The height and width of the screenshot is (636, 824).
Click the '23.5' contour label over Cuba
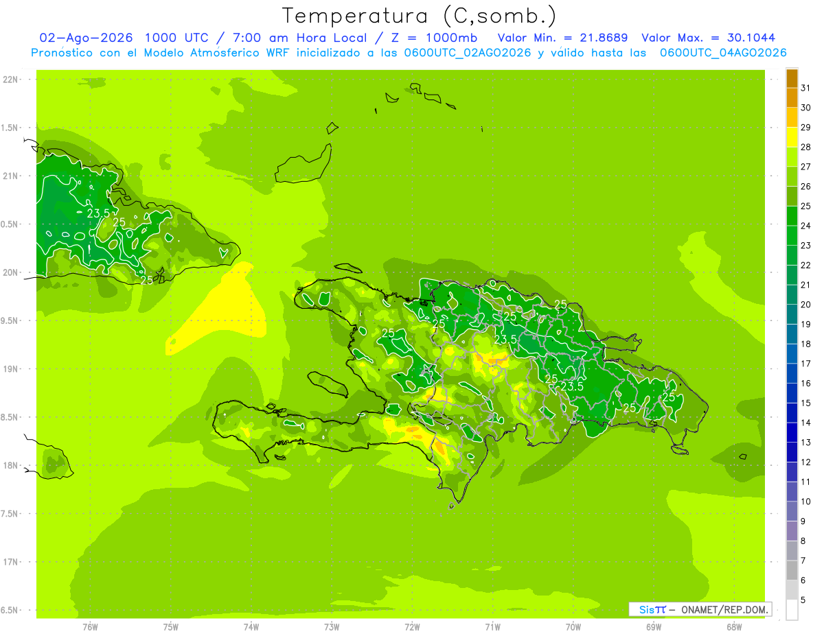click(99, 213)
